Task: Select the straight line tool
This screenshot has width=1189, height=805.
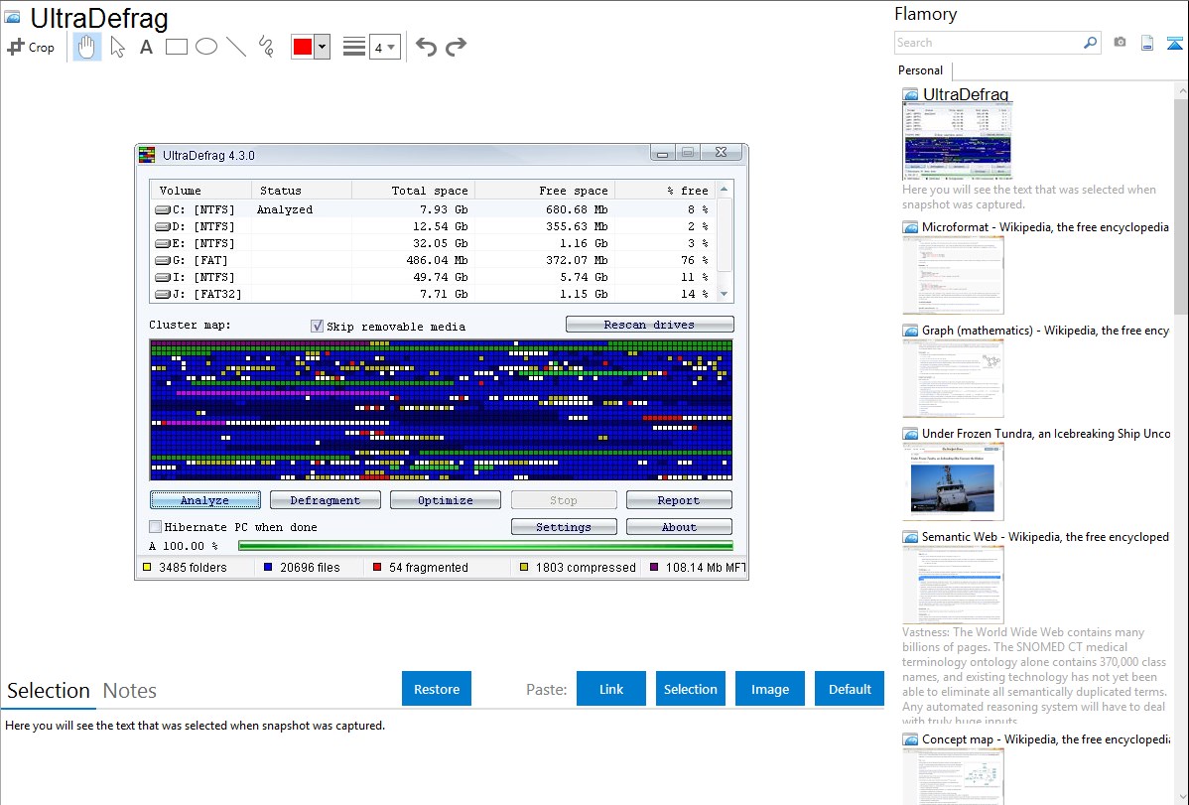Action: [x=236, y=47]
